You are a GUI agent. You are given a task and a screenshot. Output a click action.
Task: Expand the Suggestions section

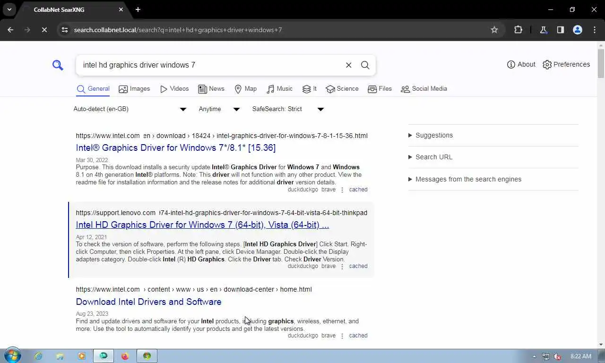point(430,135)
